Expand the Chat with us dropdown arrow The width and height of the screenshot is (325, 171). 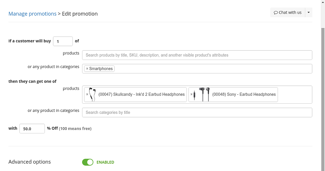(x=308, y=12)
